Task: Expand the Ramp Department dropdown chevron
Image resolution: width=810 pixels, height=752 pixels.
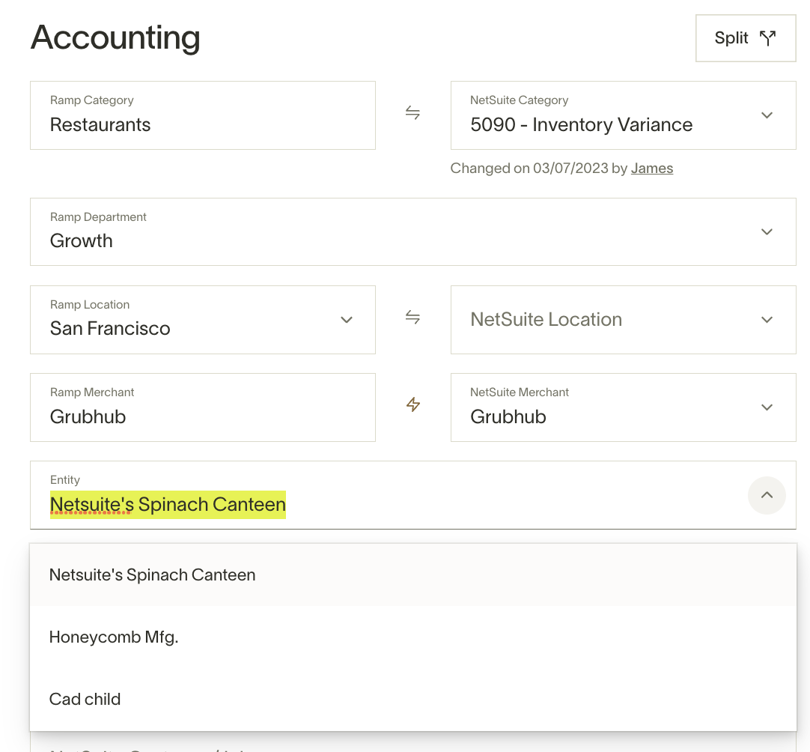Action: click(x=767, y=231)
